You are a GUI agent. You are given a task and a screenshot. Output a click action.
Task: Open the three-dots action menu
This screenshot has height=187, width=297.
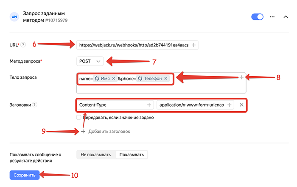272,17
